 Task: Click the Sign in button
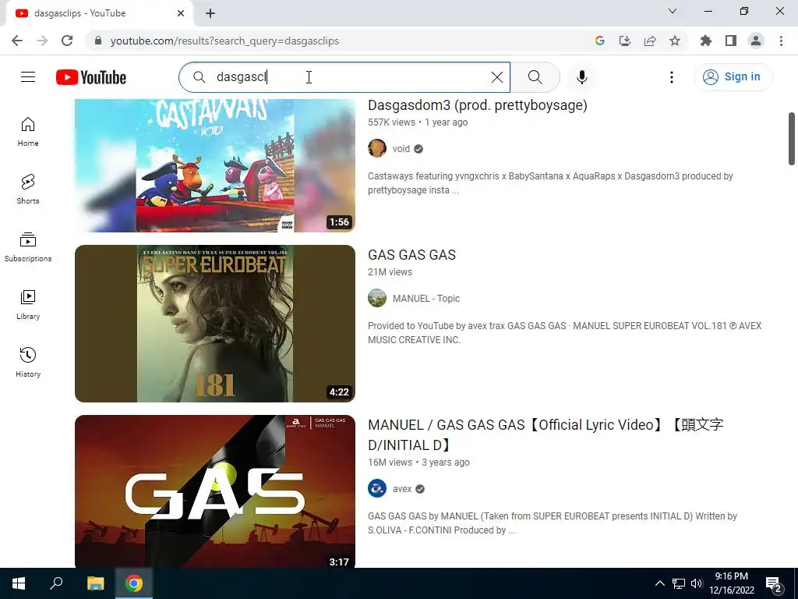click(x=733, y=77)
